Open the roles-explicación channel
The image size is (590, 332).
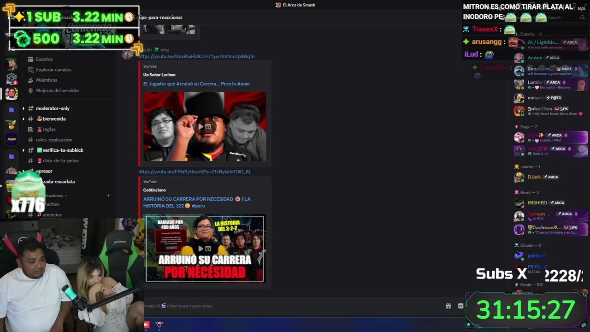54,140
